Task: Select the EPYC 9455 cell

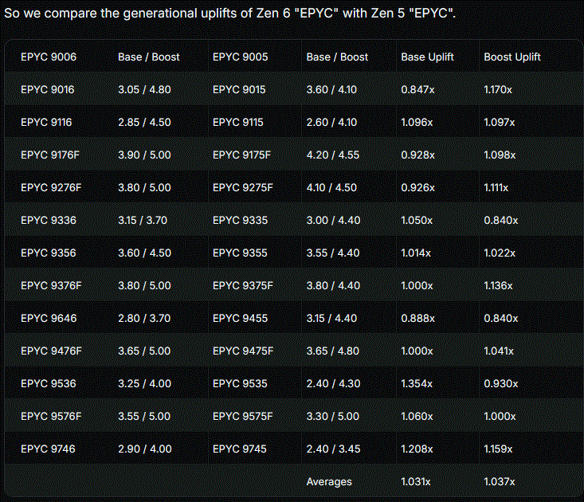Action: pos(241,319)
